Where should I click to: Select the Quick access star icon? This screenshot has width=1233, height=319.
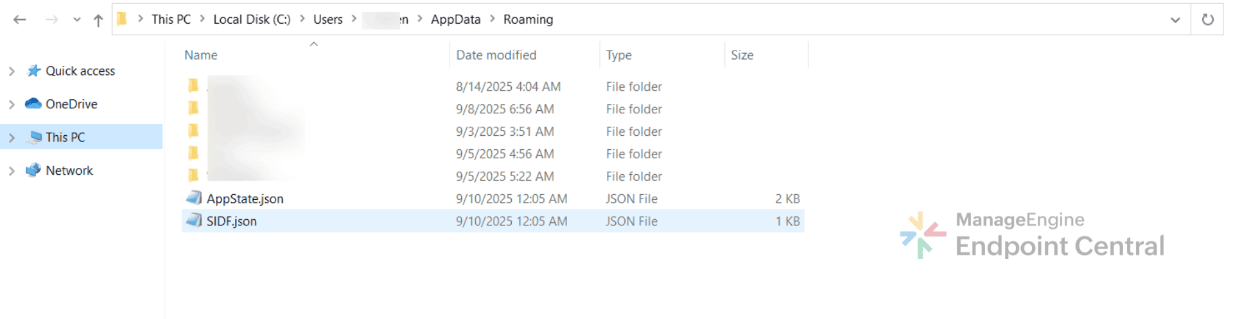pyautogui.click(x=33, y=70)
